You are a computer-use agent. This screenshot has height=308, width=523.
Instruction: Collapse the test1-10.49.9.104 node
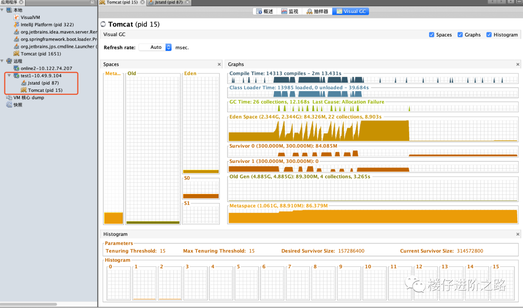(9, 75)
